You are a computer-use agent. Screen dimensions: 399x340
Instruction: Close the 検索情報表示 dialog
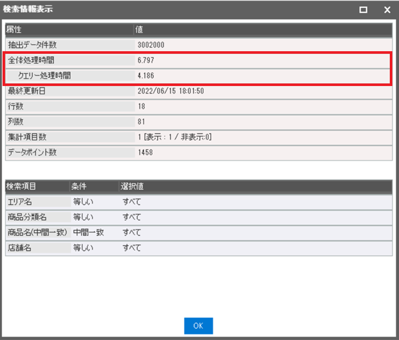coord(387,10)
